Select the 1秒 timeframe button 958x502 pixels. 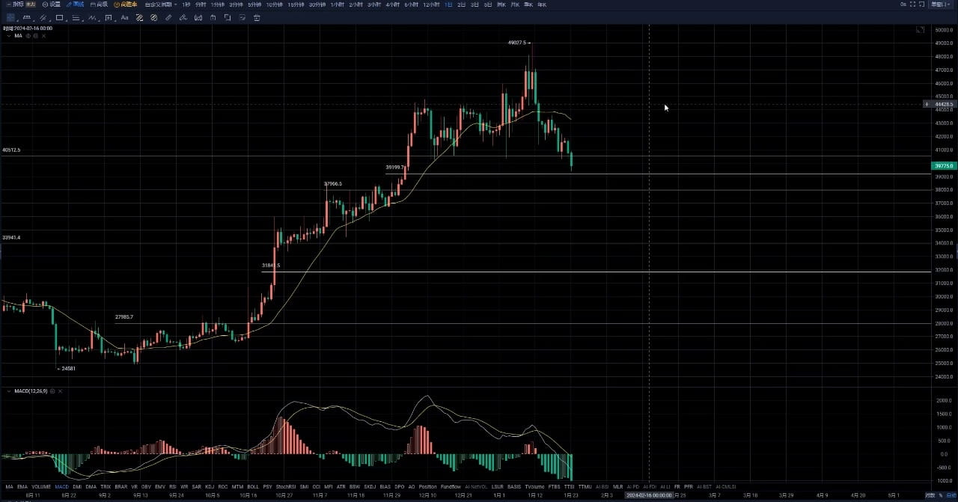point(186,4)
